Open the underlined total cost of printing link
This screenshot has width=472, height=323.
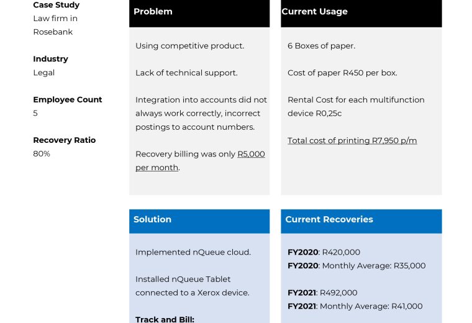click(352, 140)
